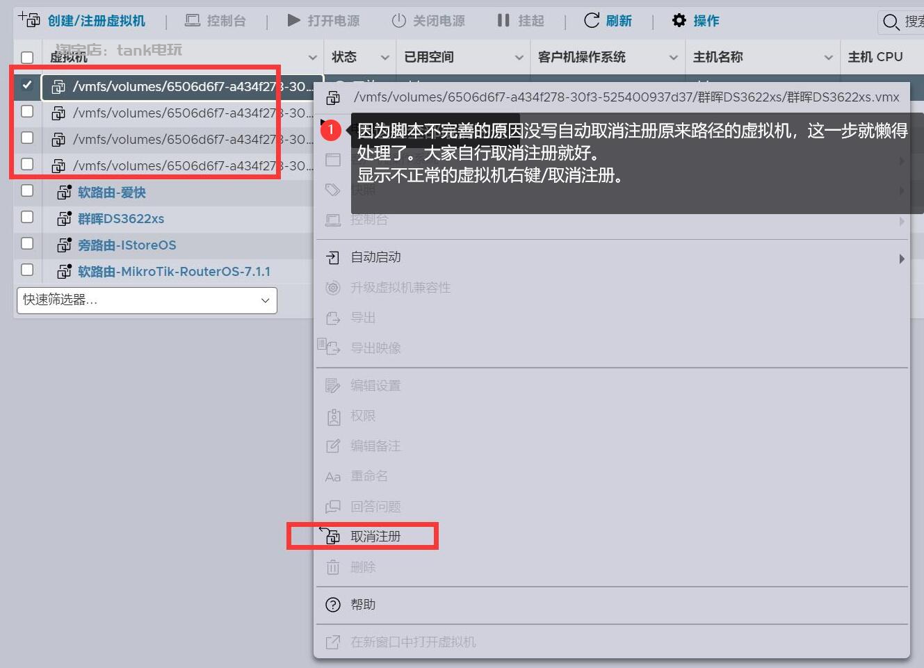Check the 软路由-爱快 row checkbox
Screen dimensions: 924x668
point(27,190)
